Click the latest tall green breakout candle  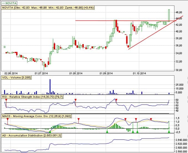coord(169,15)
